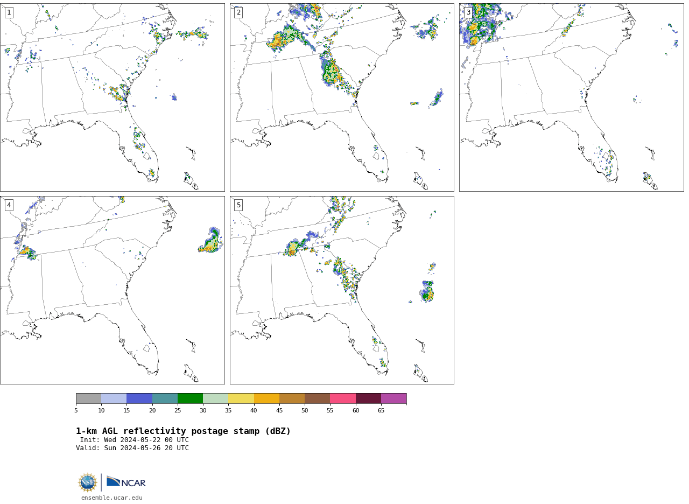Click the light blue 10-15 dBZ swatch
The height and width of the screenshot is (504, 689).
(x=114, y=398)
